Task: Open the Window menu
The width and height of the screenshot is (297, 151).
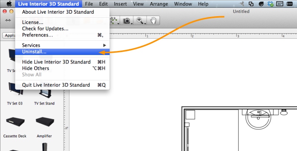Action: [x=183, y=4]
